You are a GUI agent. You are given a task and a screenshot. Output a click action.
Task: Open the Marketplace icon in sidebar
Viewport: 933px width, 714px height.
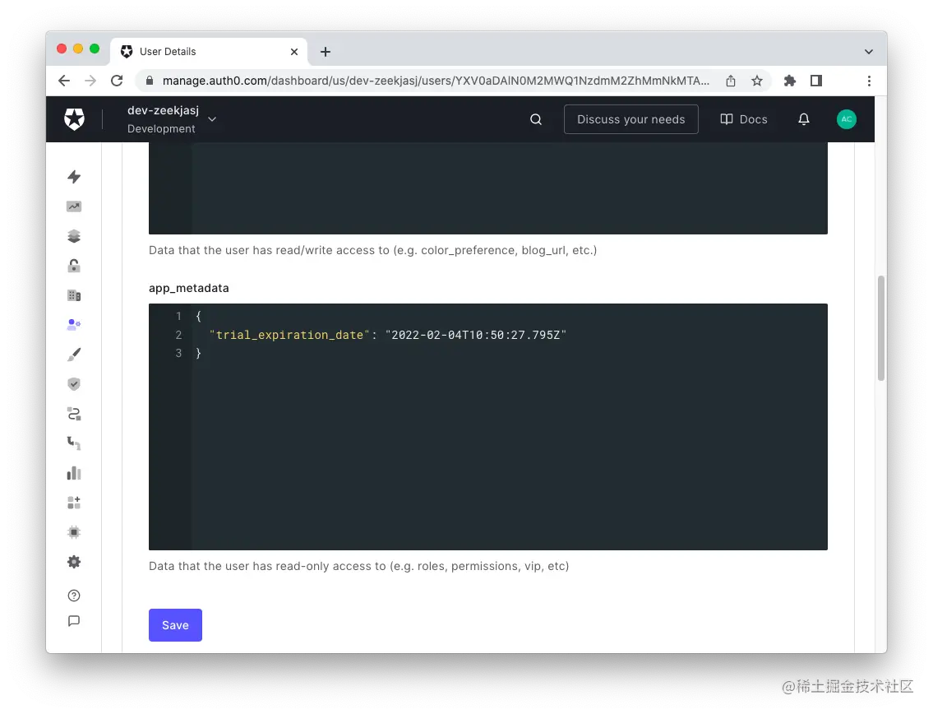(x=74, y=502)
